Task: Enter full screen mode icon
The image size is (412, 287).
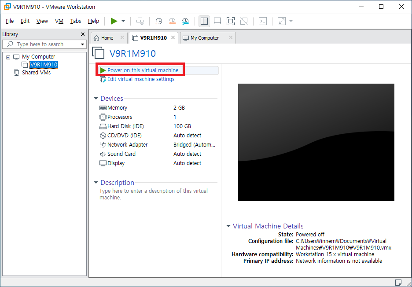Action: (x=231, y=21)
